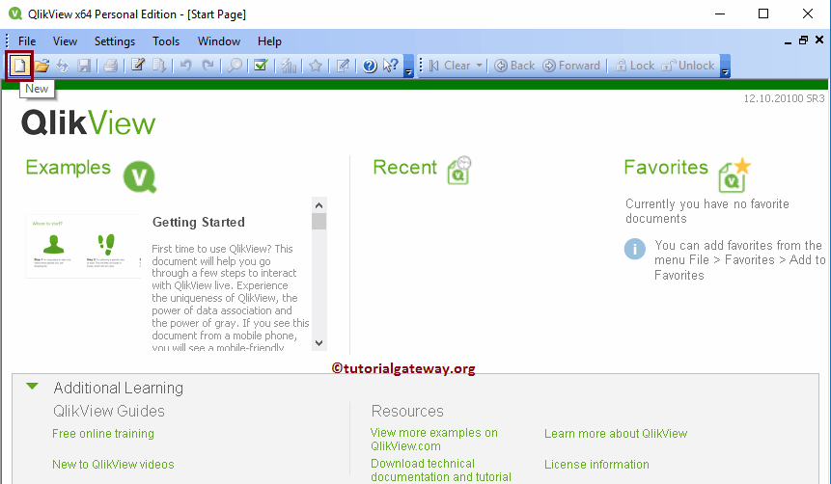Viewport: 831px width, 484px height.
Task: Click the Clear selections toolbar button
Action: [x=450, y=66]
